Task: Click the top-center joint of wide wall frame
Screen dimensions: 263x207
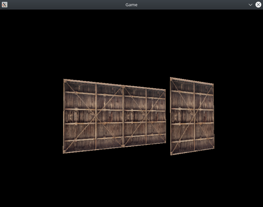Action: [x=123, y=87]
